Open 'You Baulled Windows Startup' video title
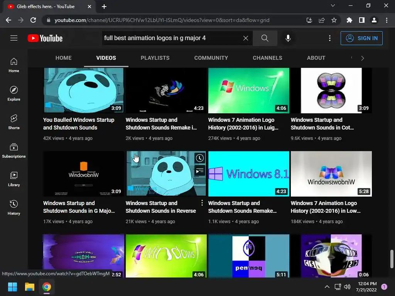 coord(79,124)
